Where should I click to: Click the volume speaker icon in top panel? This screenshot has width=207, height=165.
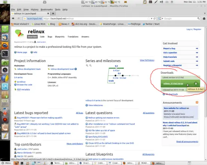161,2
